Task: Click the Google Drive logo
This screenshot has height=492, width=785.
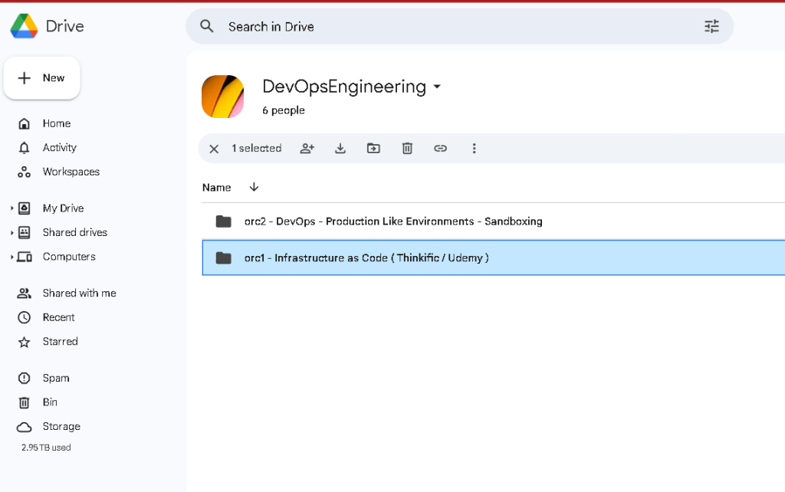Action: click(24, 26)
